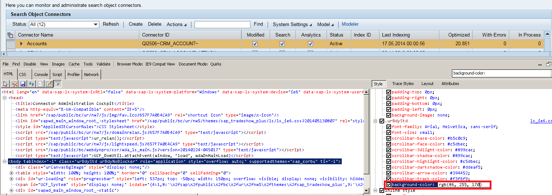This screenshot has width=552, height=195.
Task: Click the Create button
Action: pyautogui.click(x=136, y=24)
